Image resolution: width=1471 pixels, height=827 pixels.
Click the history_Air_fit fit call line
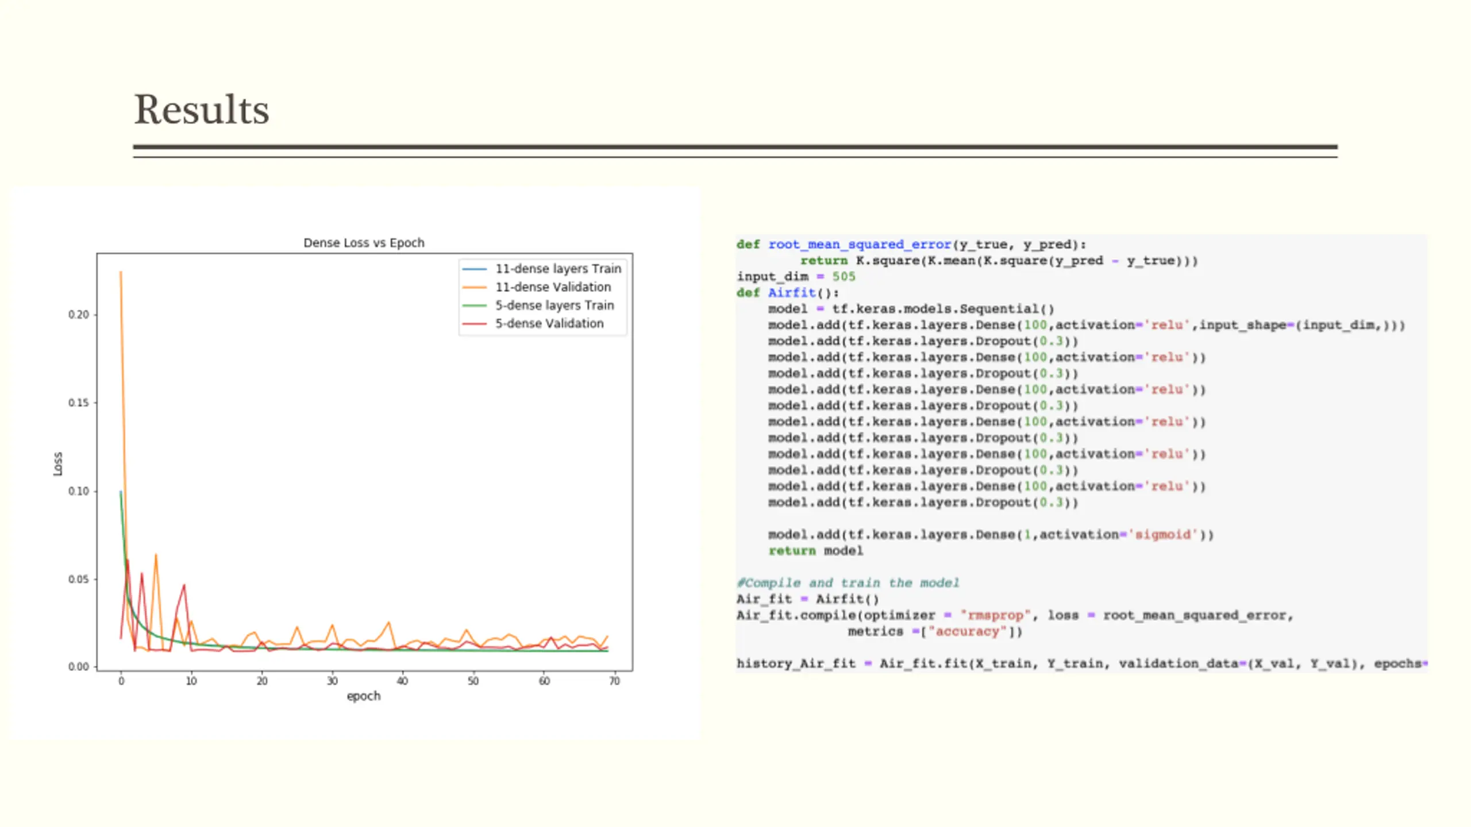coord(1081,664)
